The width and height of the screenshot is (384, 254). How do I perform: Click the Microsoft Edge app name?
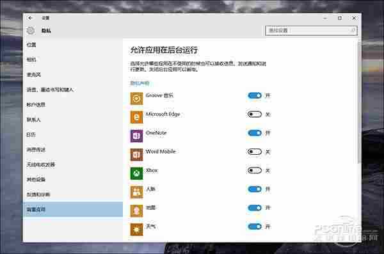click(x=163, y=114)
